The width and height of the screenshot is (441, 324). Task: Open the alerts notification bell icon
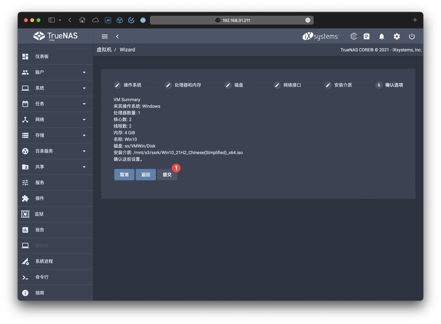pos(382,36)
